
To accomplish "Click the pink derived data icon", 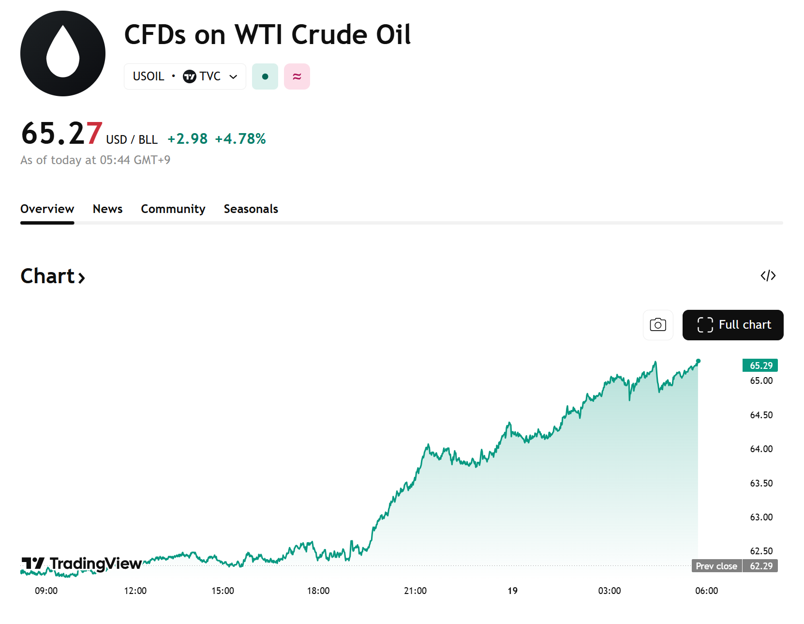I will coord(297,76).
